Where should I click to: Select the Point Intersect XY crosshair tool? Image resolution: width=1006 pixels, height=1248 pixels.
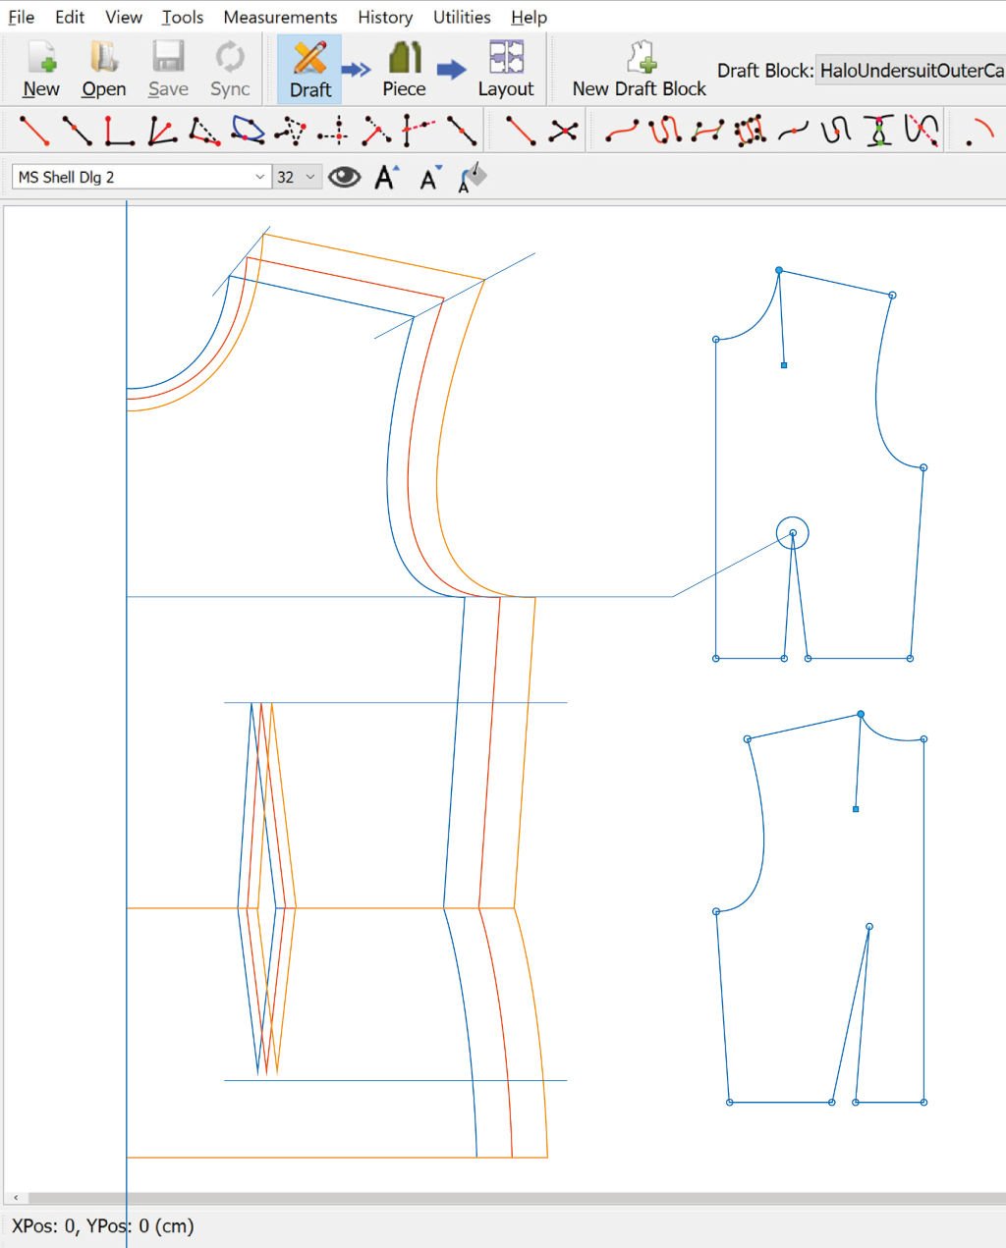(334, 131)
